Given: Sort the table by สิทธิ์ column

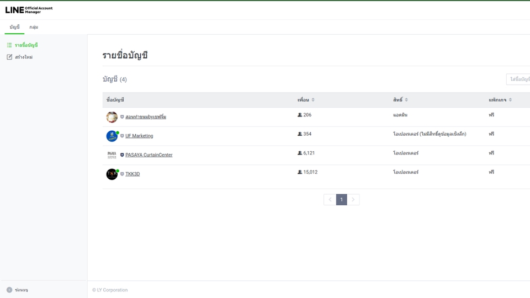Looking at the screenshot, I should pos(400,100).
